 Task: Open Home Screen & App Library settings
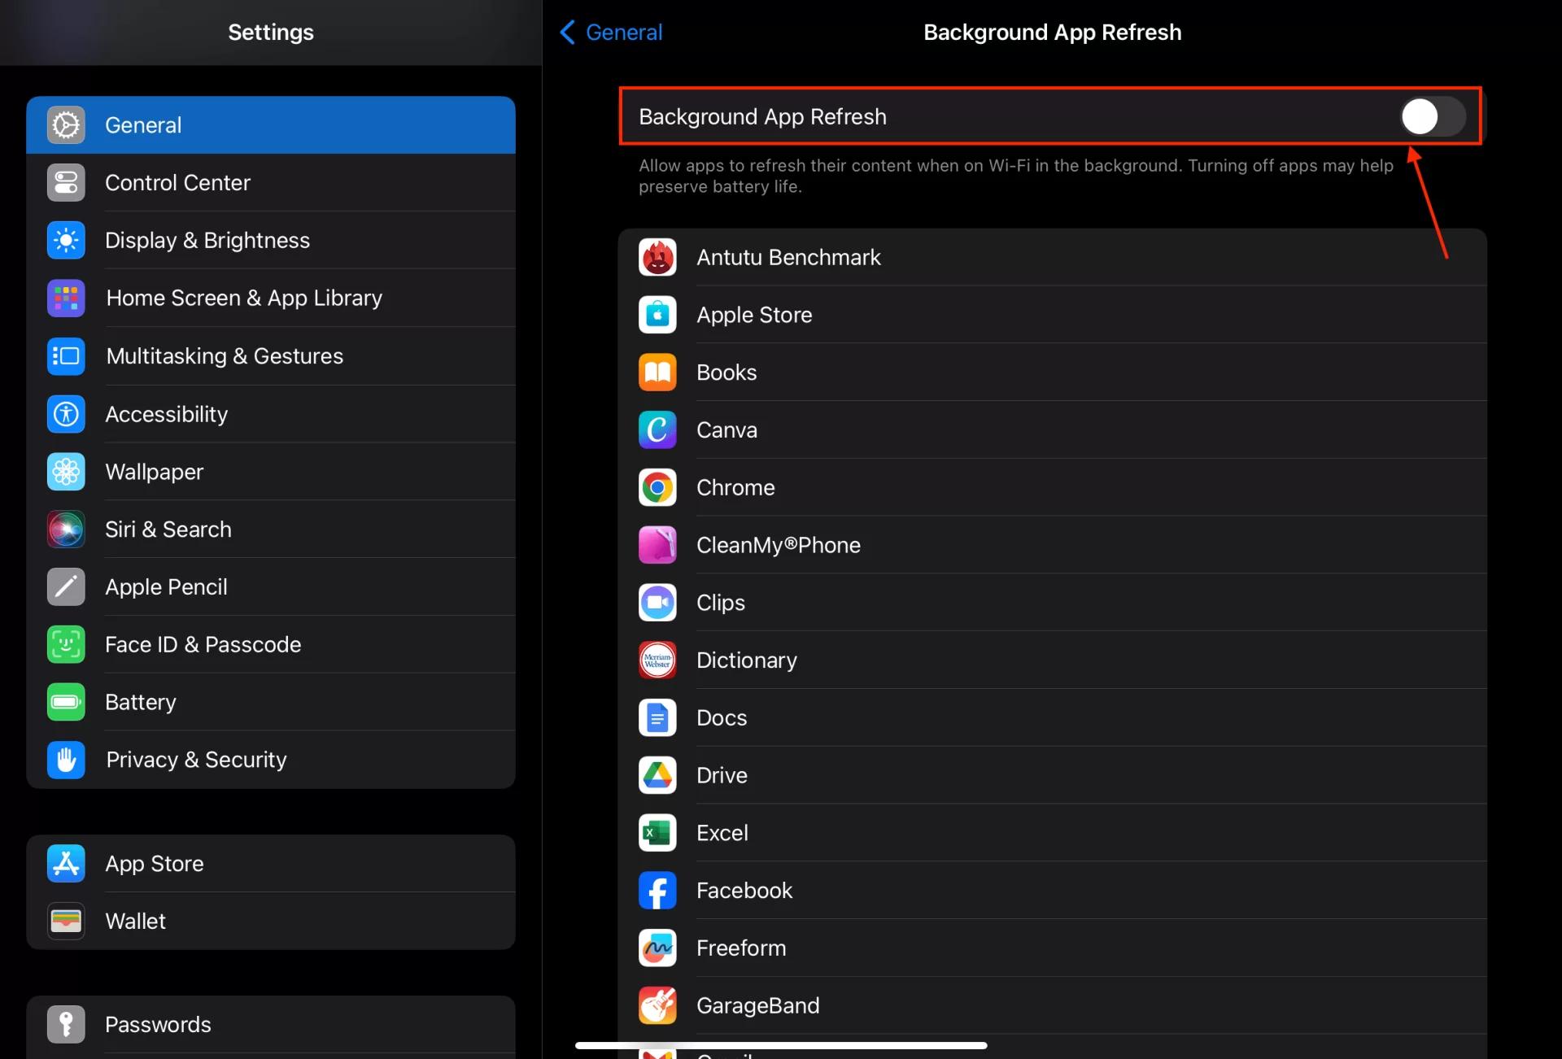pyautogui.click(x=271, y=299)
